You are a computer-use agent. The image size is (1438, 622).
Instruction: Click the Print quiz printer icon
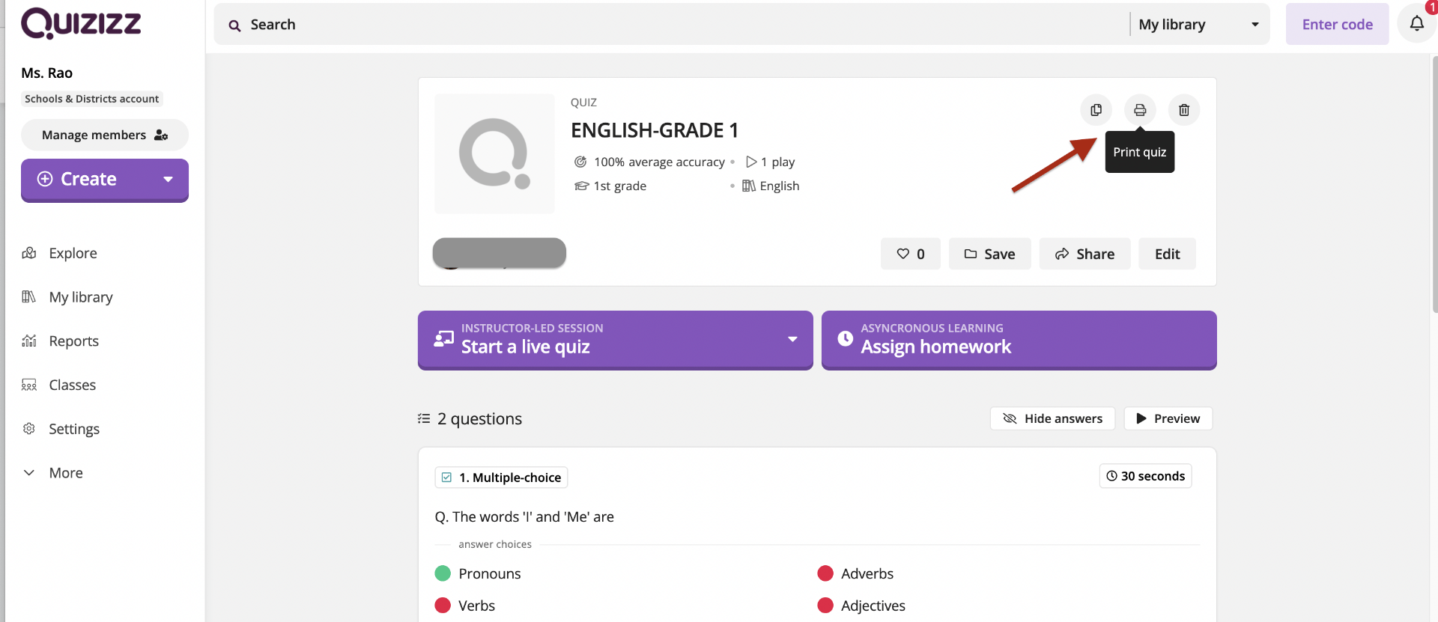[1139, 110]
